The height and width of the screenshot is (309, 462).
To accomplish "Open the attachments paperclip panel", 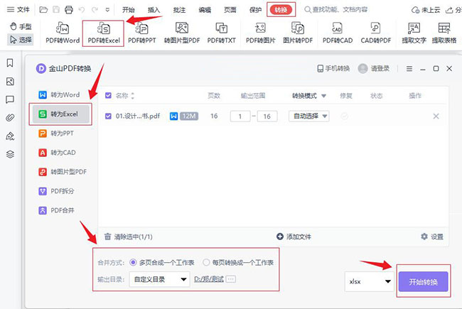I will coord(10,118).
